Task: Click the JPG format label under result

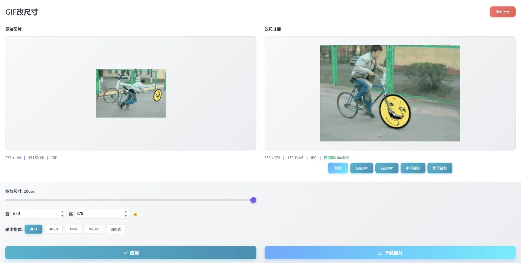Action: click(x=314, y=158)
